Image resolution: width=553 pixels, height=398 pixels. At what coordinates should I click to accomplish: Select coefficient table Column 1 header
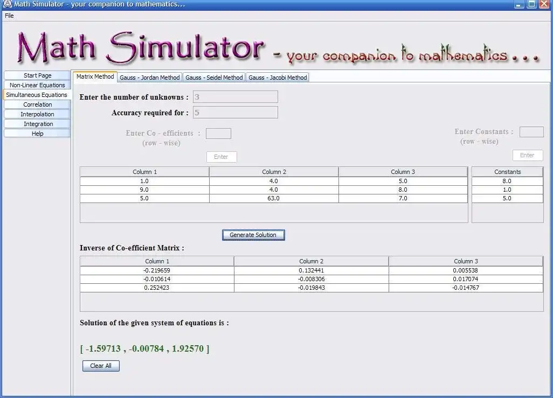144,172
